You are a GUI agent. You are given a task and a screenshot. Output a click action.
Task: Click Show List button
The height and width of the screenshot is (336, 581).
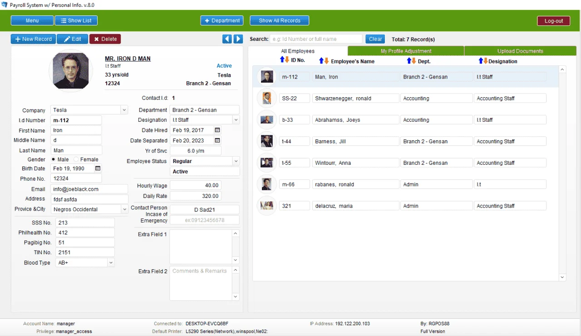coord(76,20)
